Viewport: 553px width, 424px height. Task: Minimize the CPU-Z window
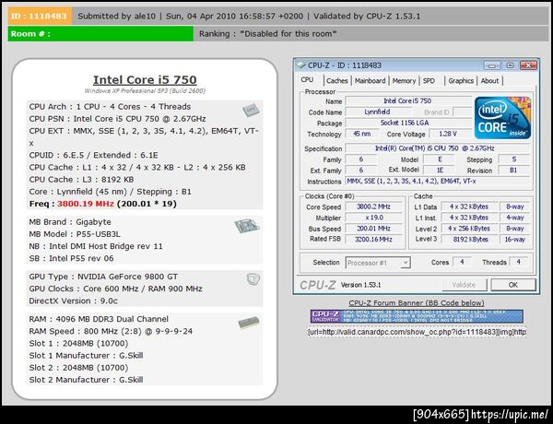491,65
